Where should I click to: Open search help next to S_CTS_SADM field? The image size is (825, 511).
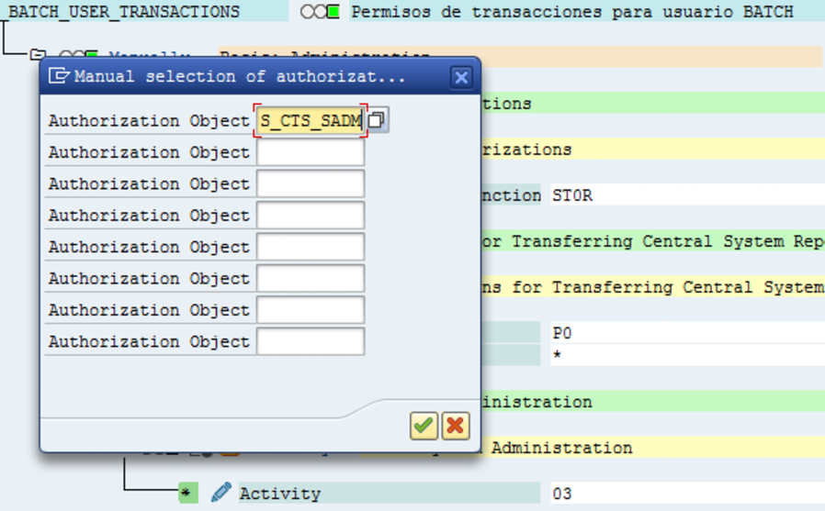(377, 120)
